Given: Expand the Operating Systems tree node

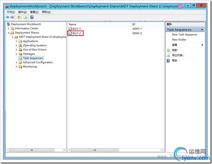Looking at the screenshot, I should 17,45.
